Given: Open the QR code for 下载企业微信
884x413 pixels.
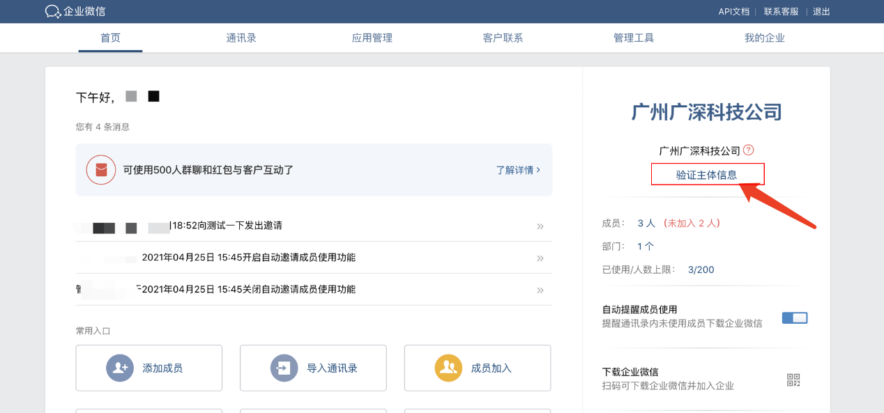Looking at the screenshot, I should point(793,380).
